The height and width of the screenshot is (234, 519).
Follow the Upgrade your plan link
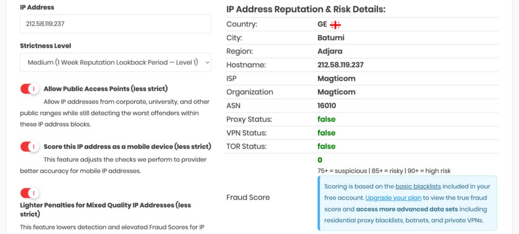[x=393, y=198]
